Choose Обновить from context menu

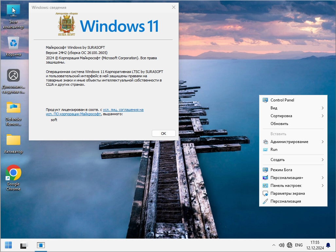[x=279, y=124]
